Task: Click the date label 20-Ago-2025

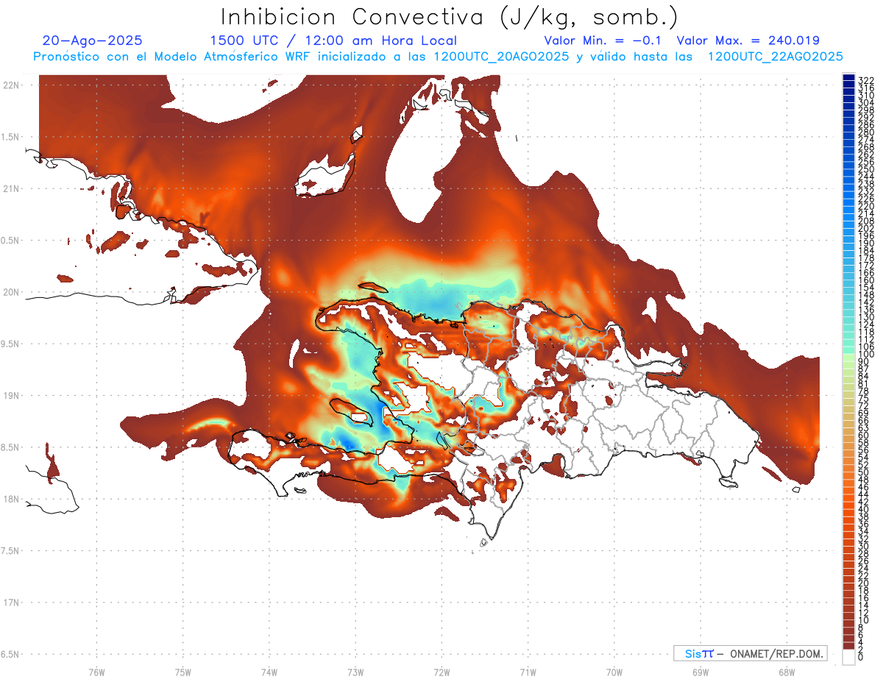Action: pyautogui.click(x=93, y=40)
